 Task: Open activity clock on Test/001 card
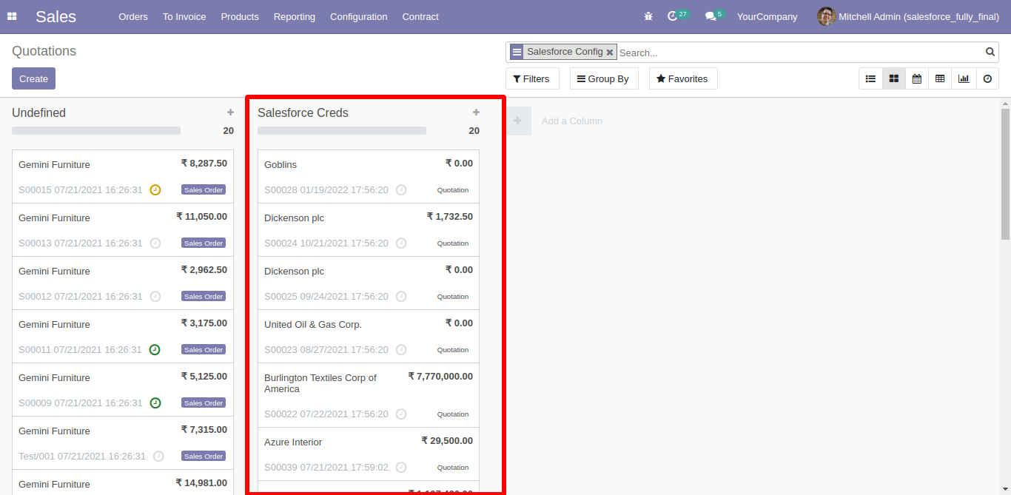[158, 456]
